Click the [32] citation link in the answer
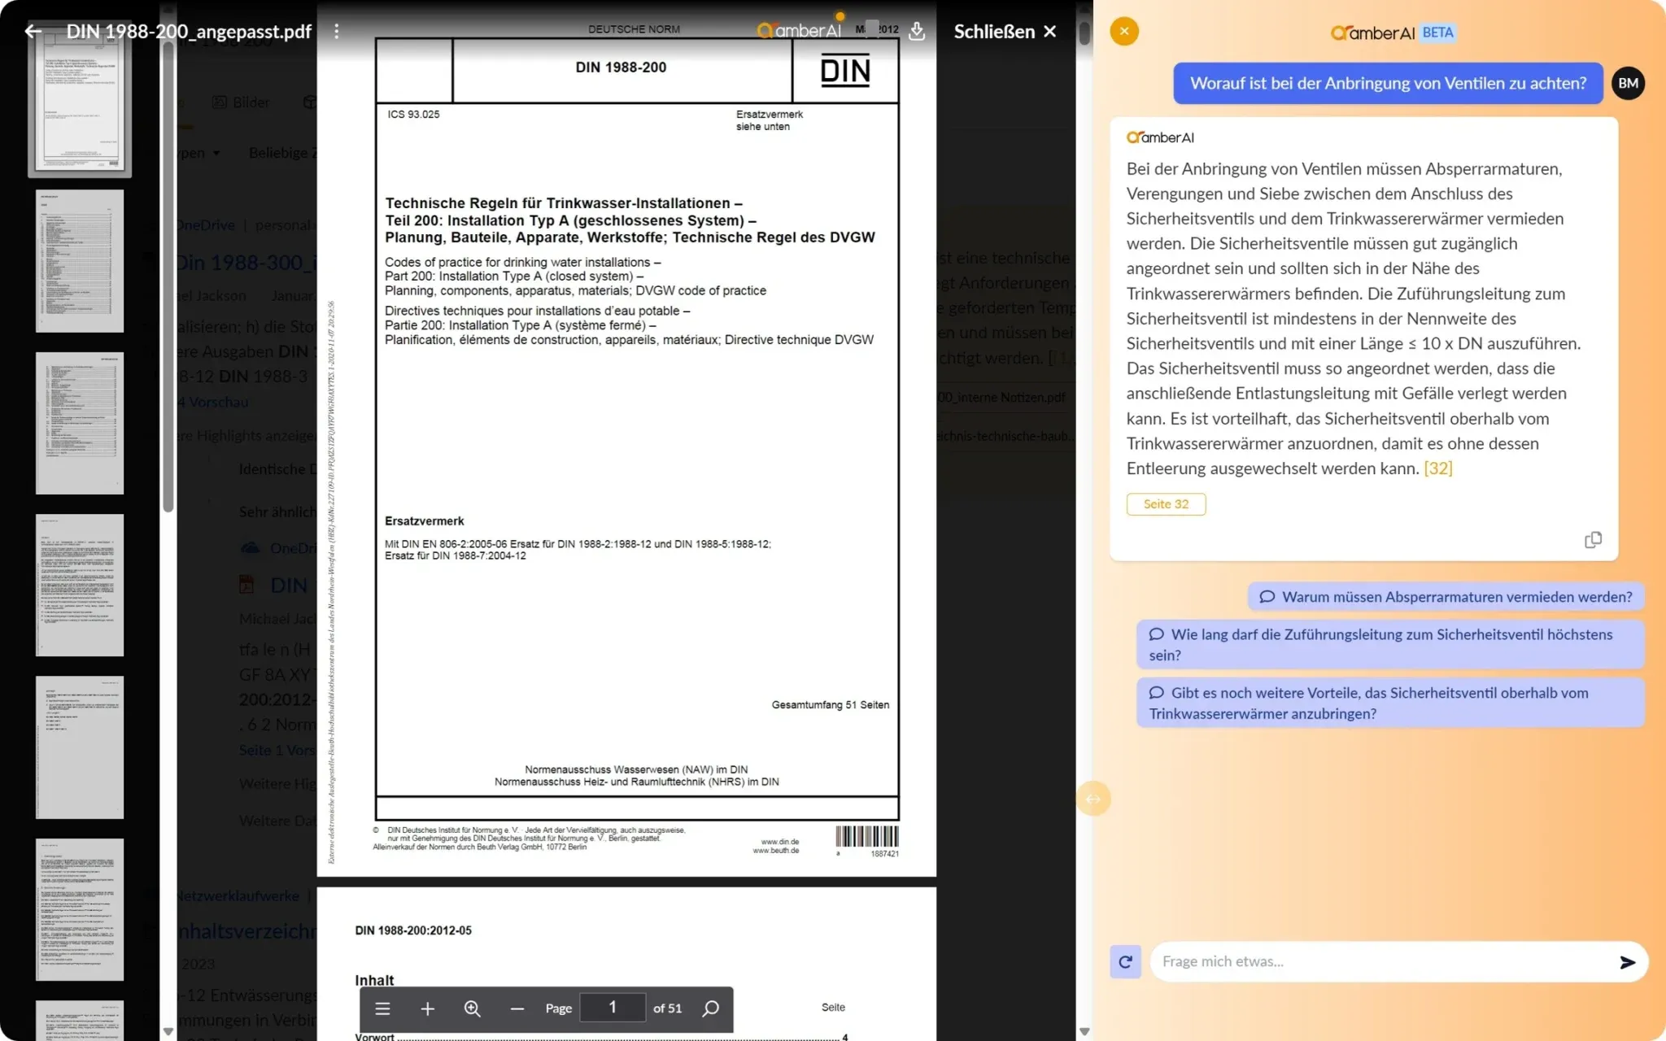The height and width of the screenshot is (1041, 1666). [x=1437, y=468]
